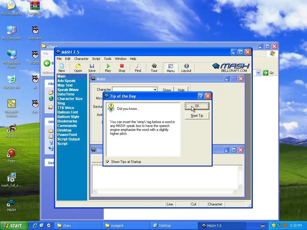The height and width of the screenshot is (230, 307).
Task: Select Date/Time in the side menu
Action: (66, 94)
